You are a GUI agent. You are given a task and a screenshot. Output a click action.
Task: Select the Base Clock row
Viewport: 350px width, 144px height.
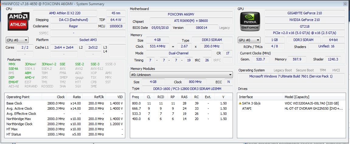click(64, 103)
